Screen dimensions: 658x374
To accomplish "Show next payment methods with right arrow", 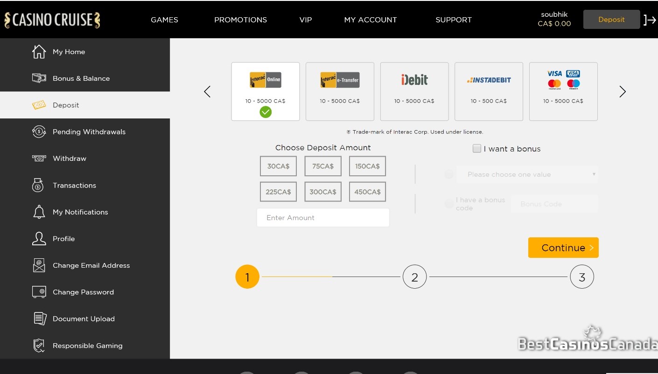I will pyautogui.click(x=623, y=91).
